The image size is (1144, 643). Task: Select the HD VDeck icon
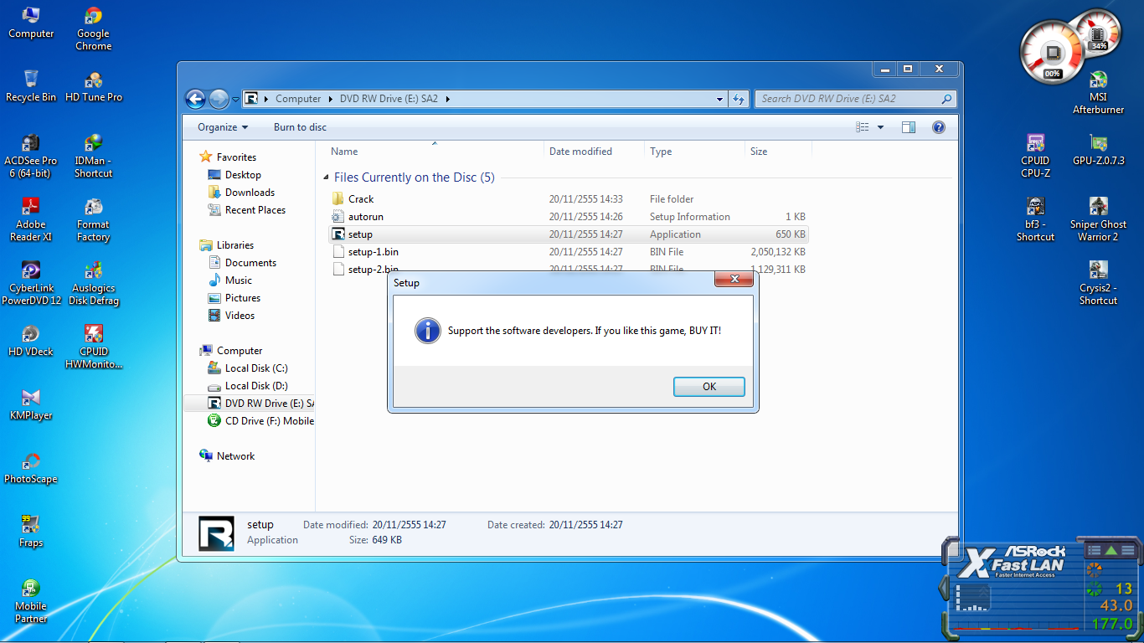[31, 340]
